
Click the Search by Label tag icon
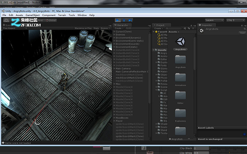coord(189,28)
